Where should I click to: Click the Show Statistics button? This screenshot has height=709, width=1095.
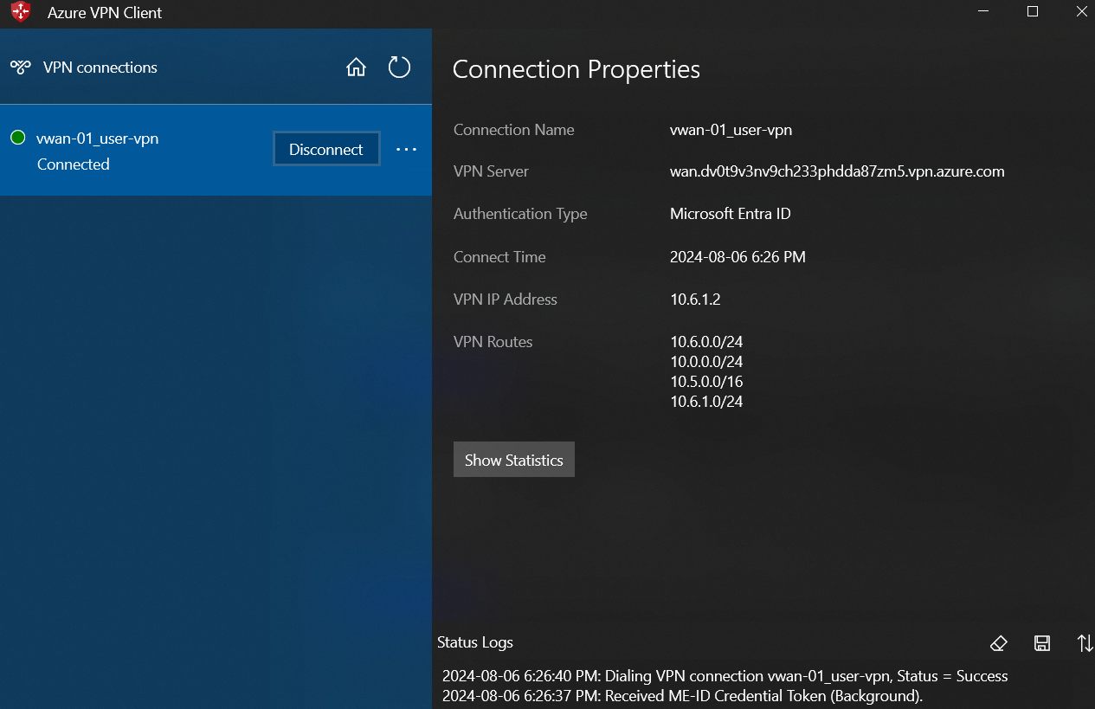click(x=514, y=460)
